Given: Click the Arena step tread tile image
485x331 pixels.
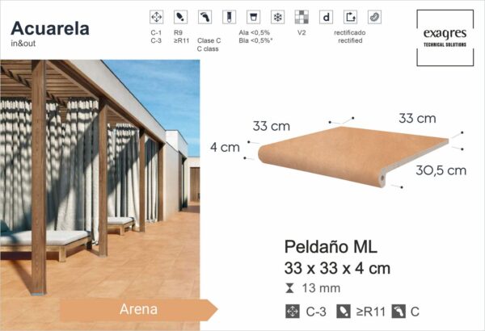Looking at the screenshot, I should click(352, 156).
